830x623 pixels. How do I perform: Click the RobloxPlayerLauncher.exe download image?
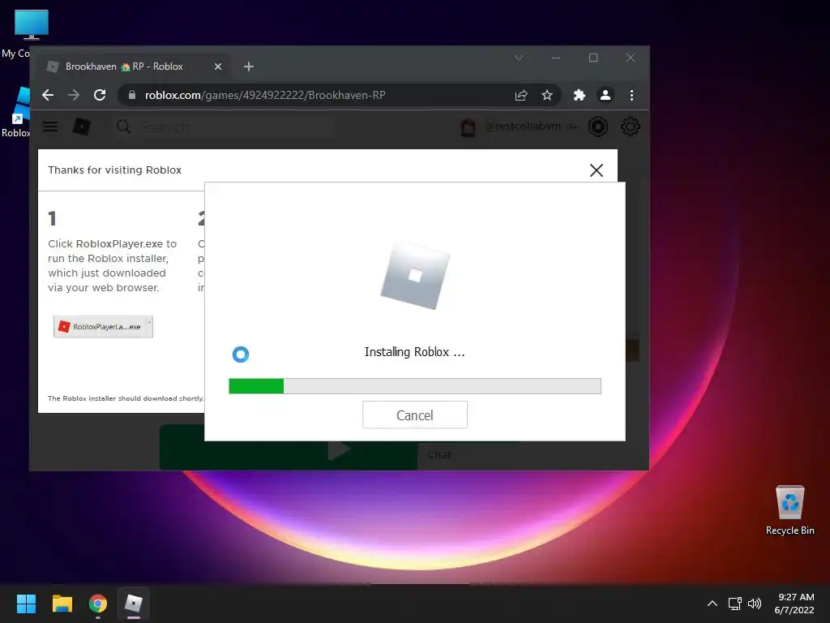(x=103, y=326)
